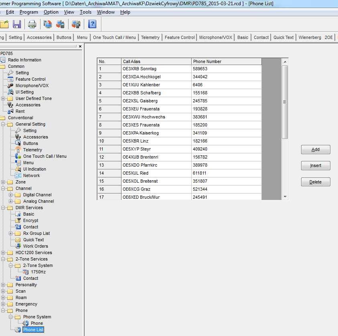Screen dimensions: 338x336
Task: Expand the Emergency folder
Action: (x=3, y=304)
